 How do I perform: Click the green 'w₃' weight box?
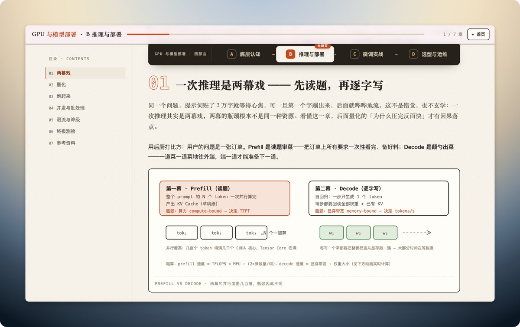[385, 233]
